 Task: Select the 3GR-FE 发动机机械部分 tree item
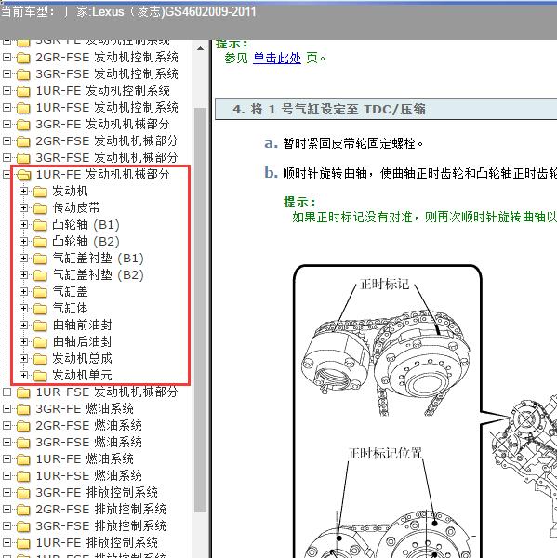click(102, 124)
